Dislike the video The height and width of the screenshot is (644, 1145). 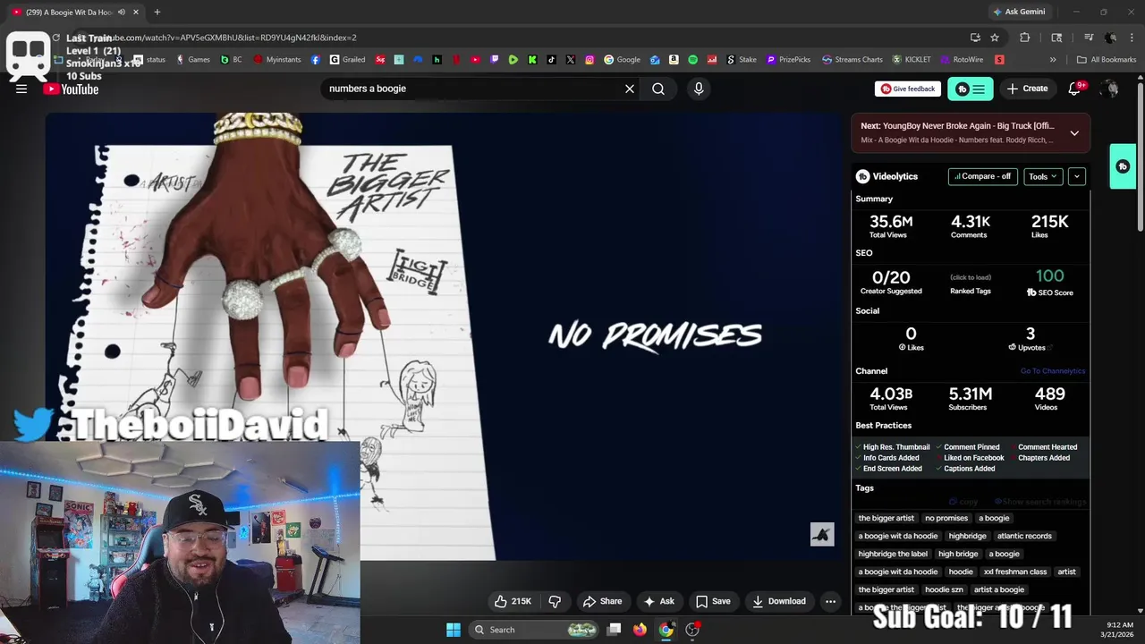[555, 601]
